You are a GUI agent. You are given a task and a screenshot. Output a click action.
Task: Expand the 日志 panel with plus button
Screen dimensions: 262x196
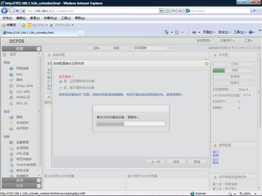point(39,186)
